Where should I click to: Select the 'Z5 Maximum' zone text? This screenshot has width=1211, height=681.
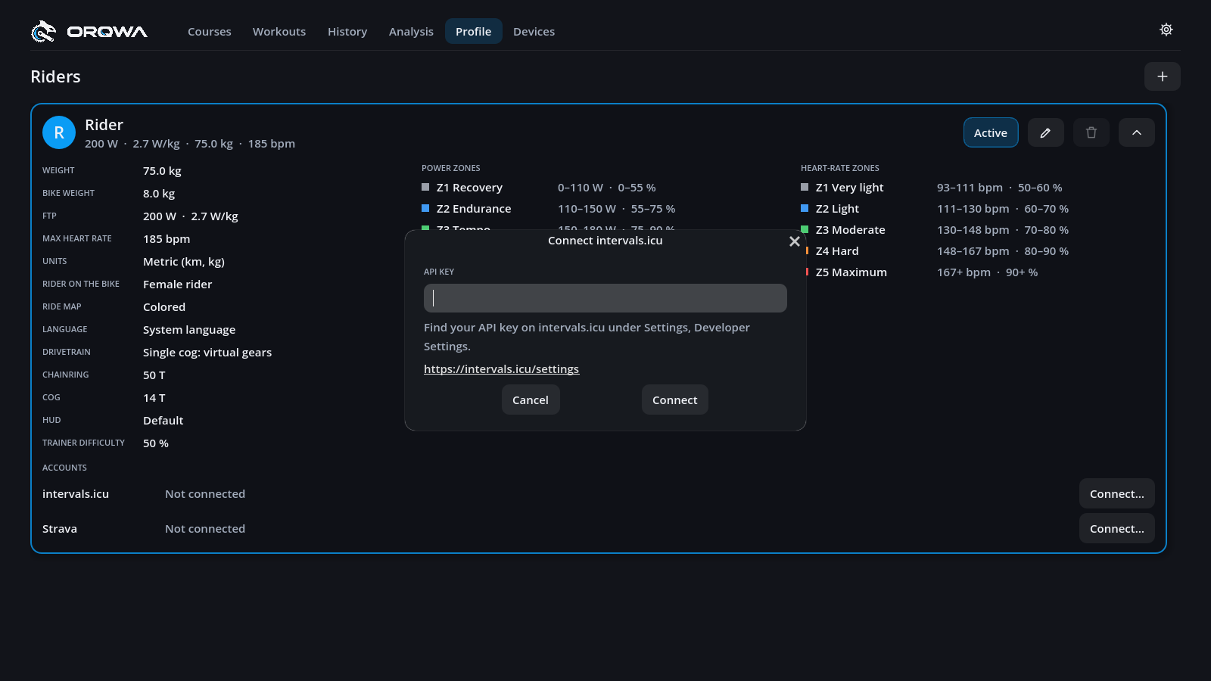point(851,272)
